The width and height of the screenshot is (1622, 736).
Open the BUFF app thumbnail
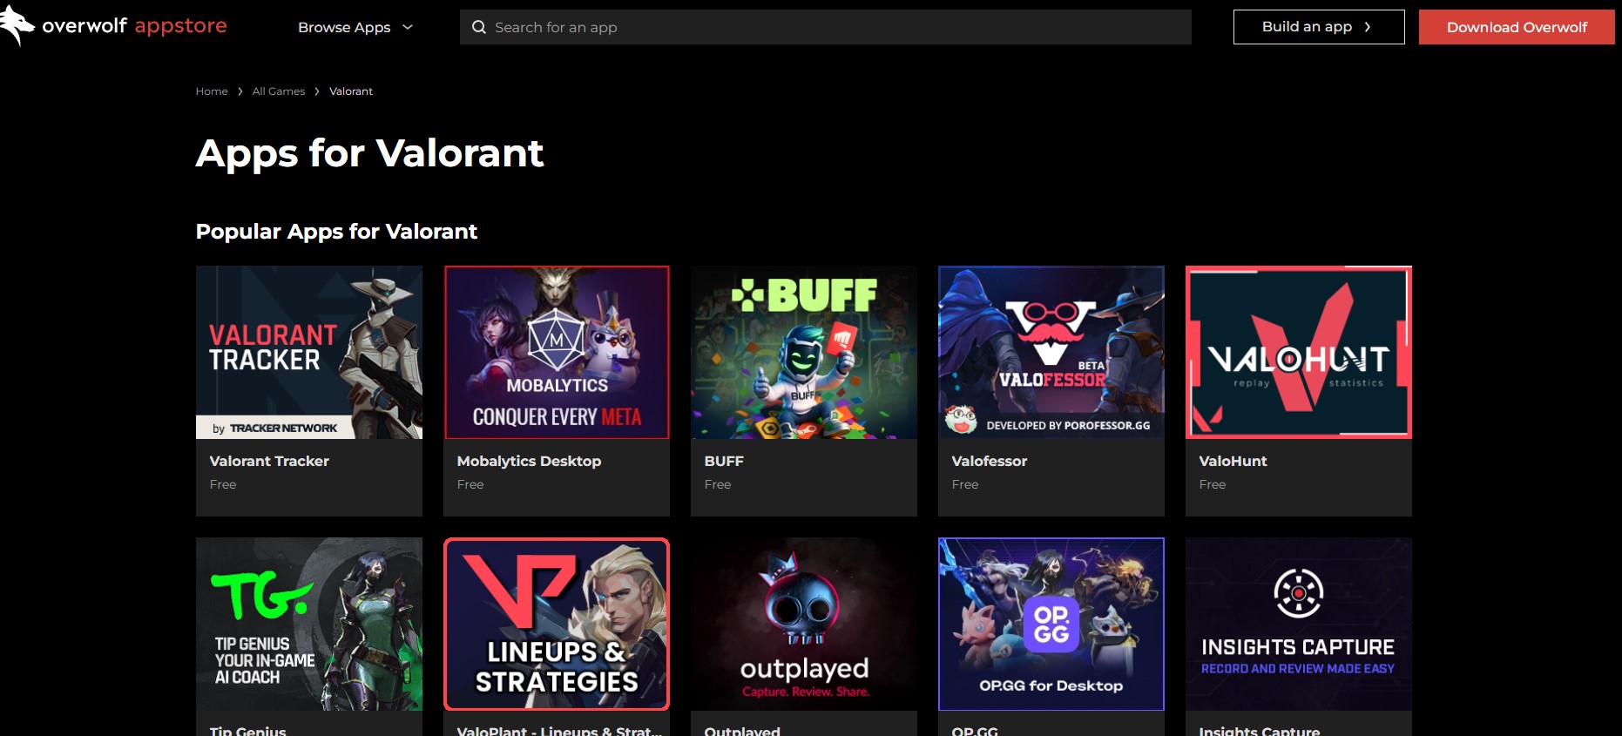click(804, 352)
